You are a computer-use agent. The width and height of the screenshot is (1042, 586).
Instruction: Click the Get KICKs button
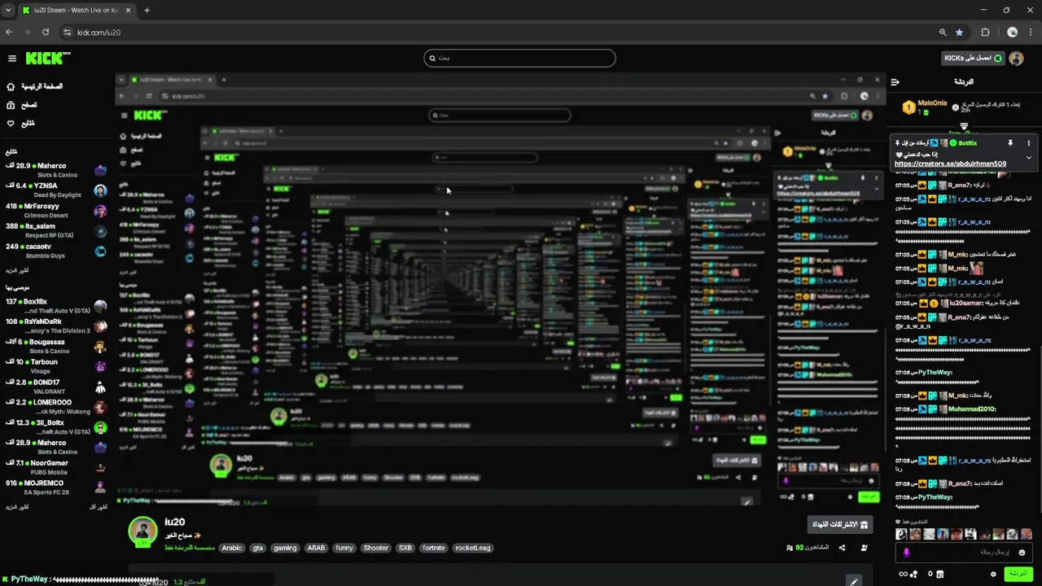(973, 59)
